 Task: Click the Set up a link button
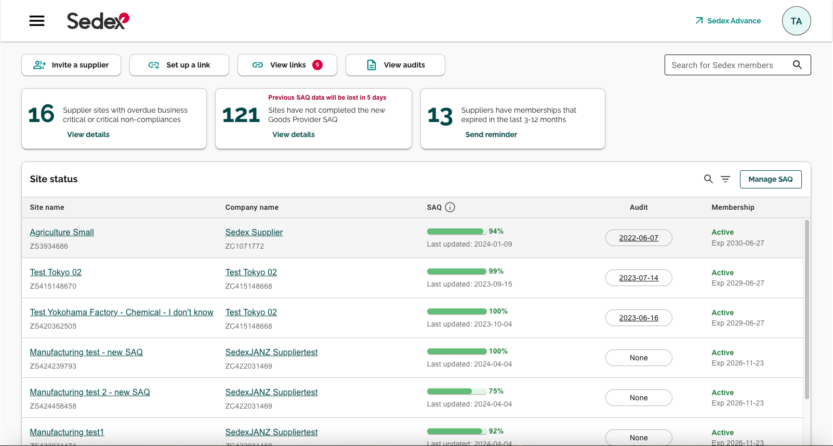[x=179, y=65]
